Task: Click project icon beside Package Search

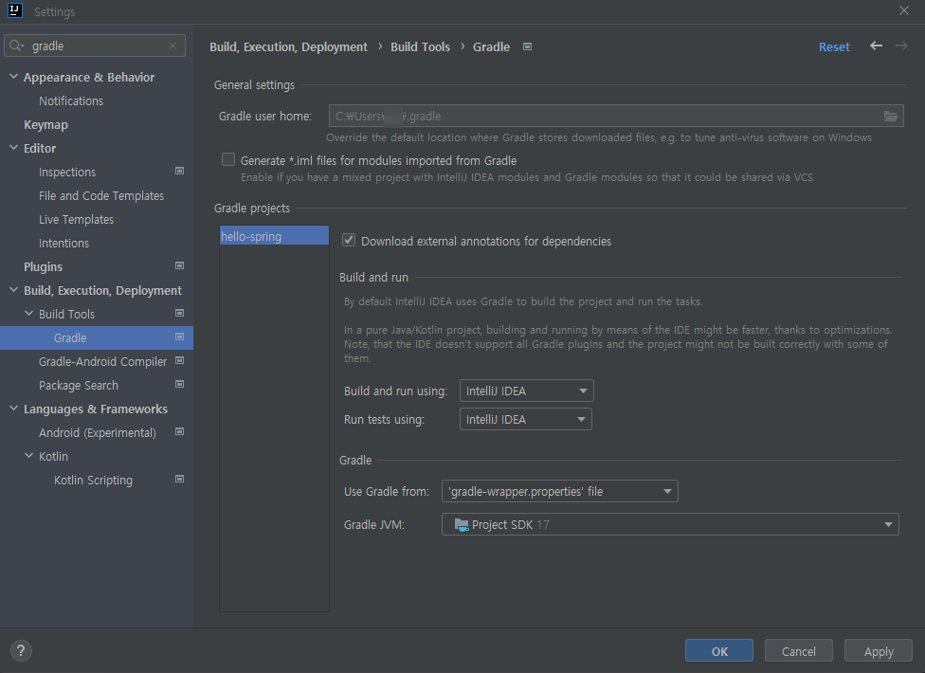Action: point(180,384)
